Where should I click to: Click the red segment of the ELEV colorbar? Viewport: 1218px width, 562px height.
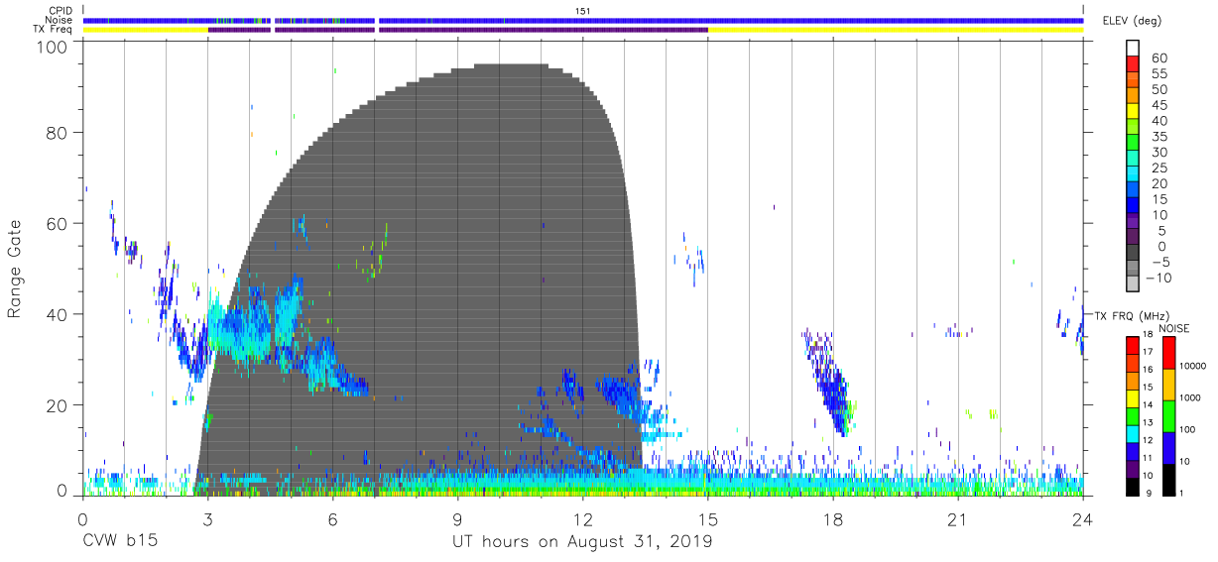[1134, 64]
